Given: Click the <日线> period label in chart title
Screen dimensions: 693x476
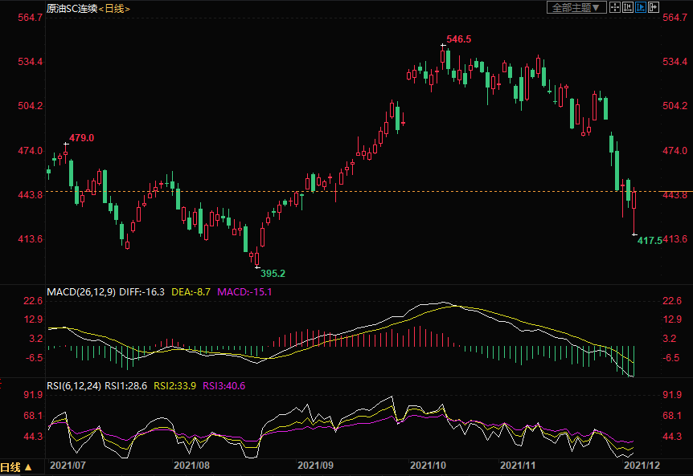Looking at the screenshot, I should click(114, 8).
